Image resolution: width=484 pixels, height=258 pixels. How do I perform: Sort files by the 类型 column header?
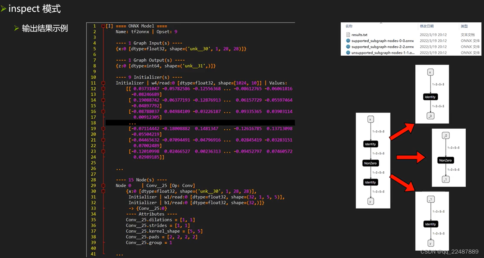[464, 26]
